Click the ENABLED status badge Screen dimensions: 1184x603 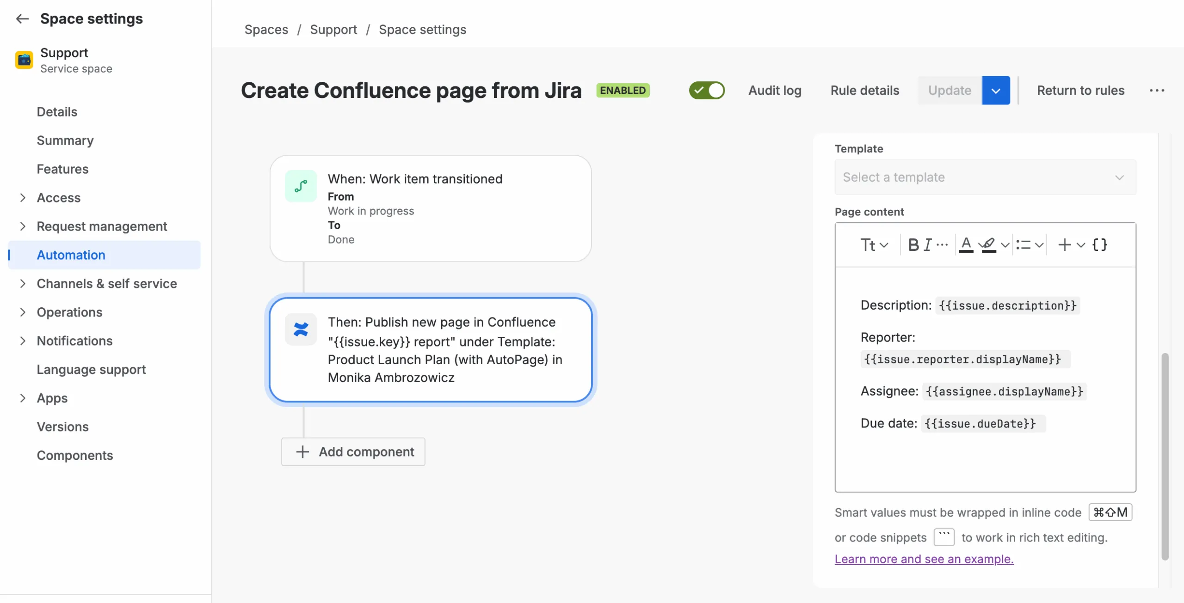pos(623,90)
